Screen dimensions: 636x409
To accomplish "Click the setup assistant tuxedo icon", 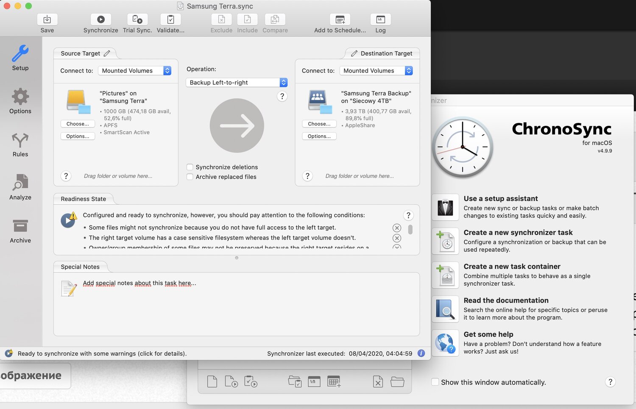I will 445,207.
